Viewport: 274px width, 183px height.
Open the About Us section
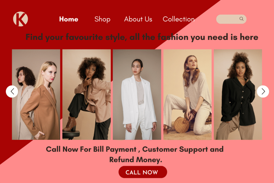point(138,19)
